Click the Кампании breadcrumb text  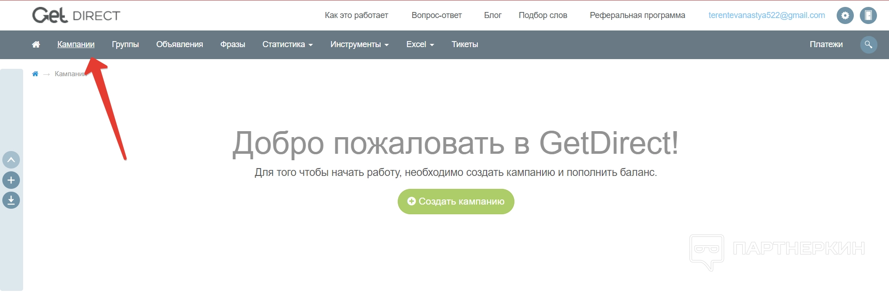pyautogui.click(x=70, y=74)
